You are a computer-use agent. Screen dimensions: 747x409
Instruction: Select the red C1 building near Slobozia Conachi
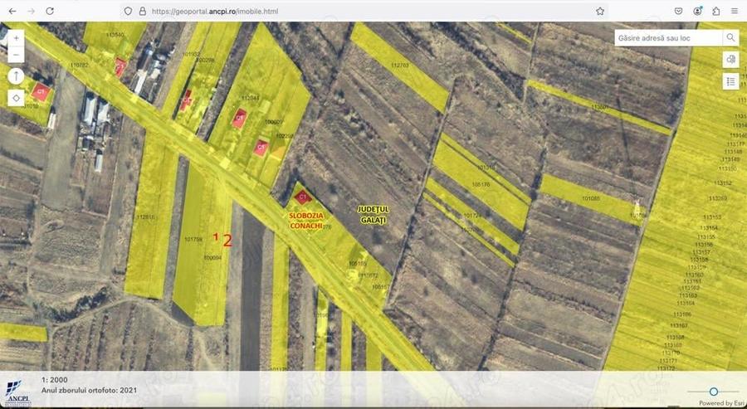302,196
